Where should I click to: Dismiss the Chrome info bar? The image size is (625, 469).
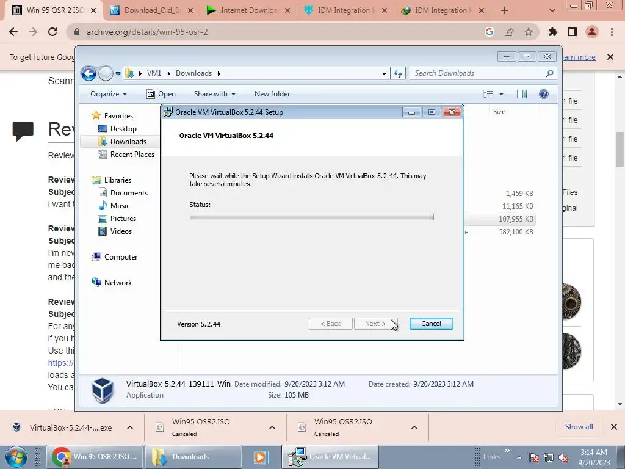click(610, 57)
